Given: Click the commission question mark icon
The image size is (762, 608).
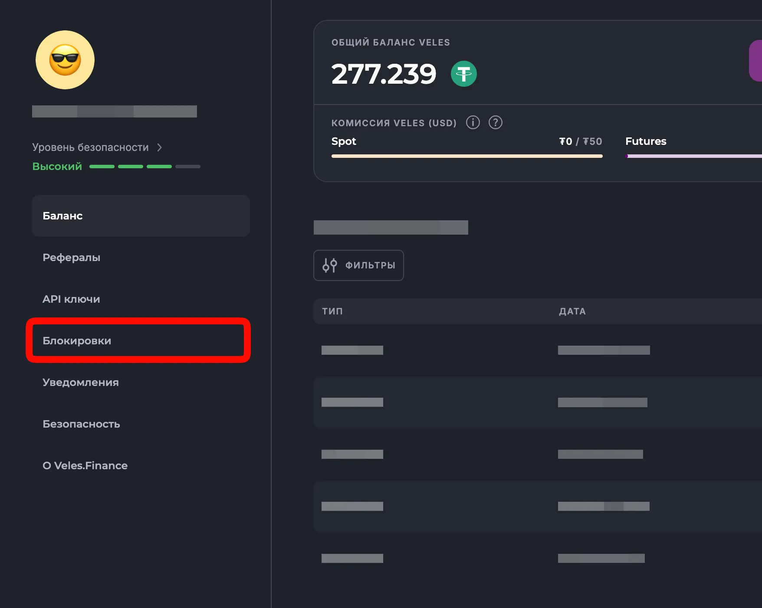Looking at the screenshot, I should pyautogui.click(x=496, y=122).
